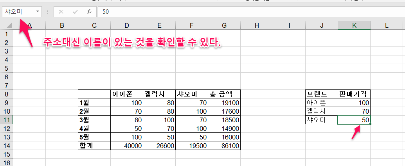Click cell with total 16000
This screenshot has width=405, height=166.
click(224, 137)
